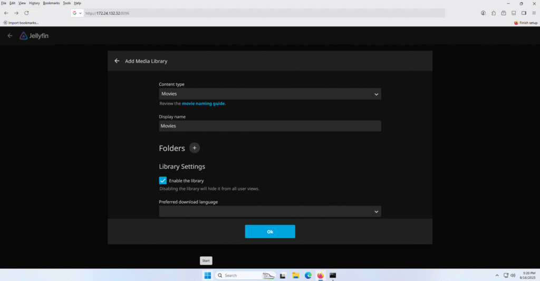Open Firefox application menu hamburger
Image resolution: width=540 pixels, height=281 pixels.
pyautogui.click(x=534, y=13)
